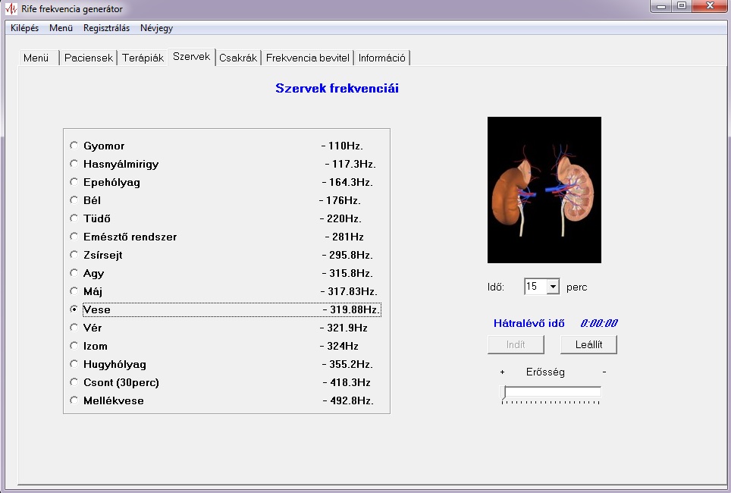Click the Leállít button
The image size is (731, 493).
(588, 344)
